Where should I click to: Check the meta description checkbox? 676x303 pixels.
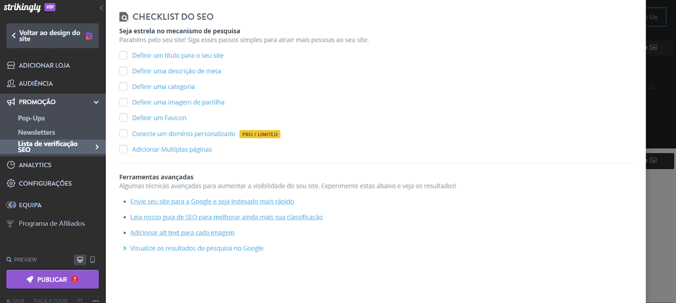pyautogui.click(x=123, y=71)
